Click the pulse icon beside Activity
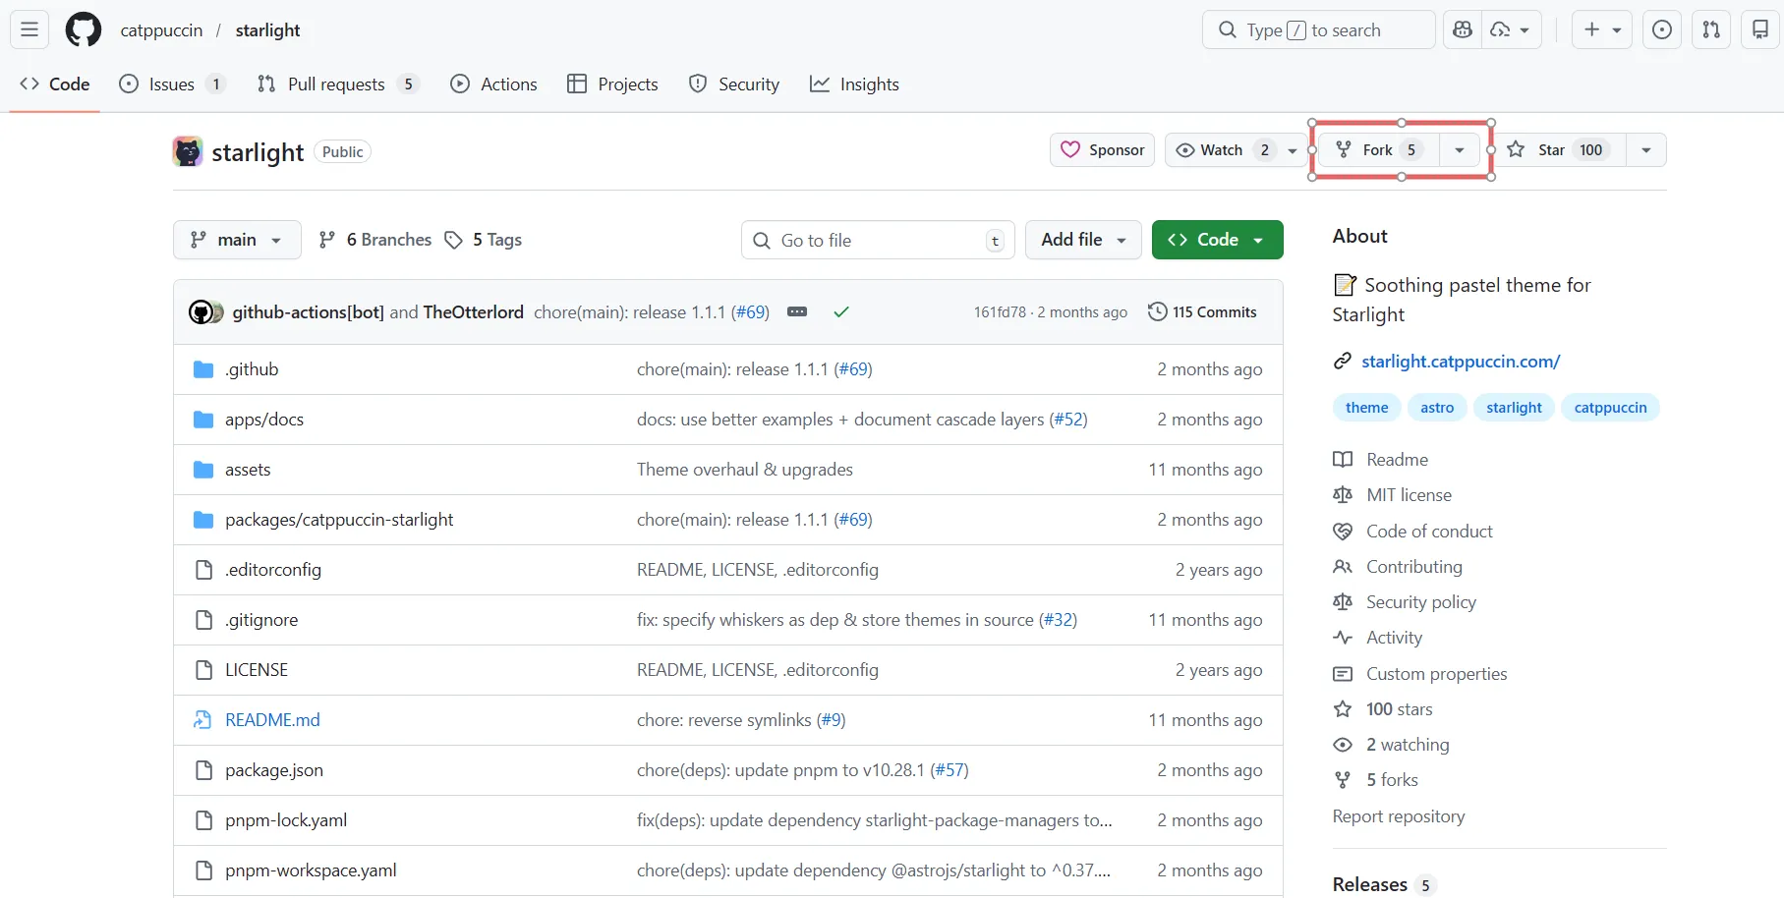The height and width of the screenshot is (898, 1784). (x=1343, y=638)
